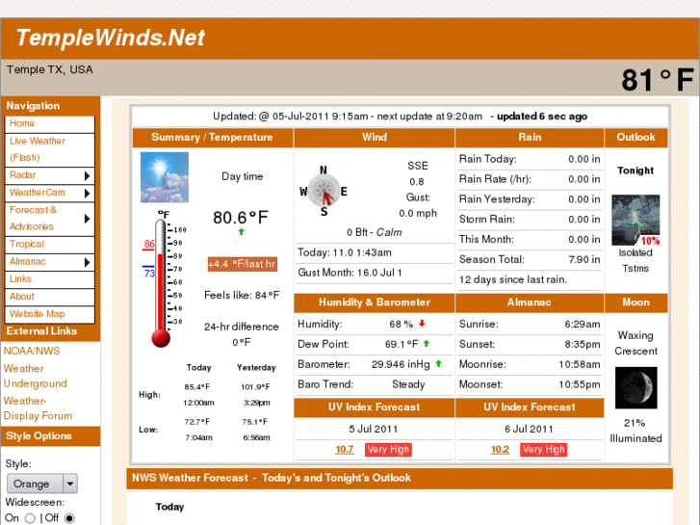700x525 pixels.
Task: Open the About navigation item
Action: click(x=49, y=297)
